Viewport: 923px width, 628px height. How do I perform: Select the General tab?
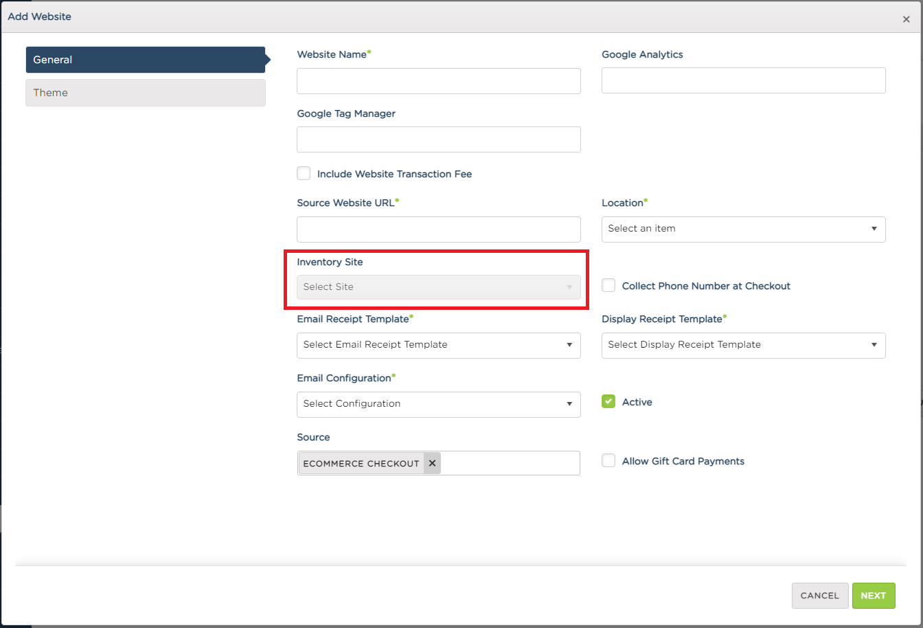click(146, 59)
